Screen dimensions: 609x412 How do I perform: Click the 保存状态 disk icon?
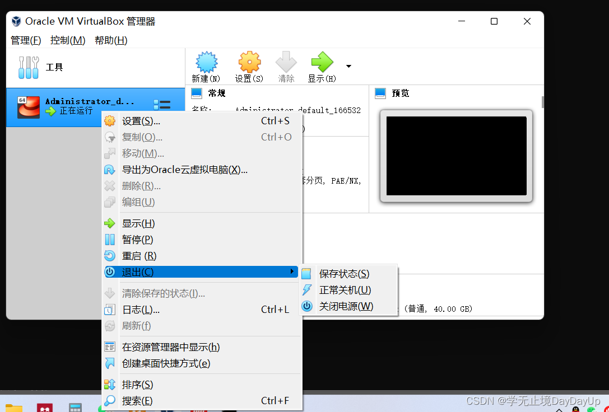pyautogui.click(x=306, y=274)
